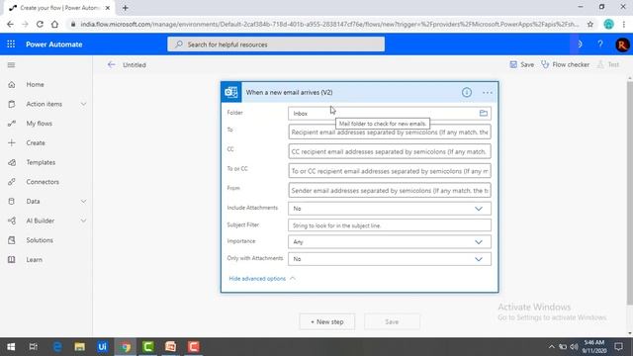
Task: Toggle the left navigation hamburger menu
Action: click(x=11, y=65)
